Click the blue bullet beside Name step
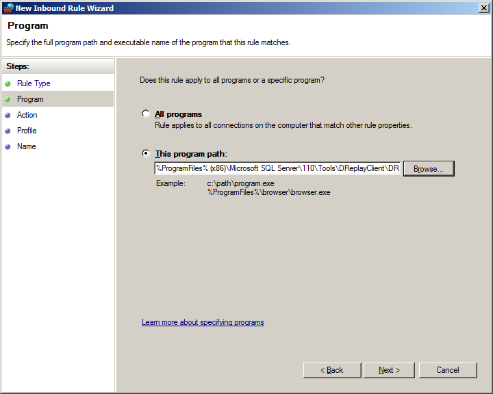Screen dimensions: 493x394 click(x=8, y=147)
